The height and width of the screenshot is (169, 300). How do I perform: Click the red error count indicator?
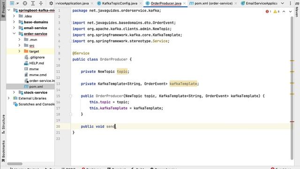[x=268, y=11]
